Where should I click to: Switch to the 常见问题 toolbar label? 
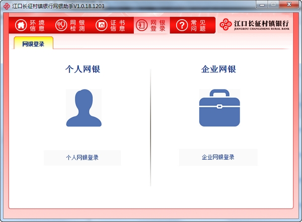pos(198,26)
